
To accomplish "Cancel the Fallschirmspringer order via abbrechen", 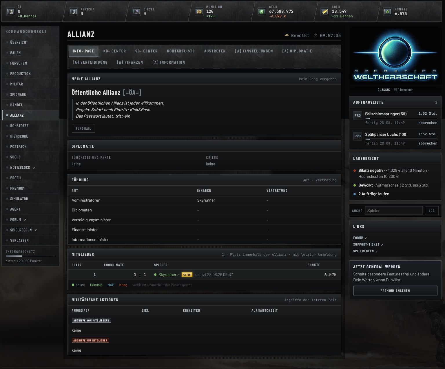I will coord(428,123).
